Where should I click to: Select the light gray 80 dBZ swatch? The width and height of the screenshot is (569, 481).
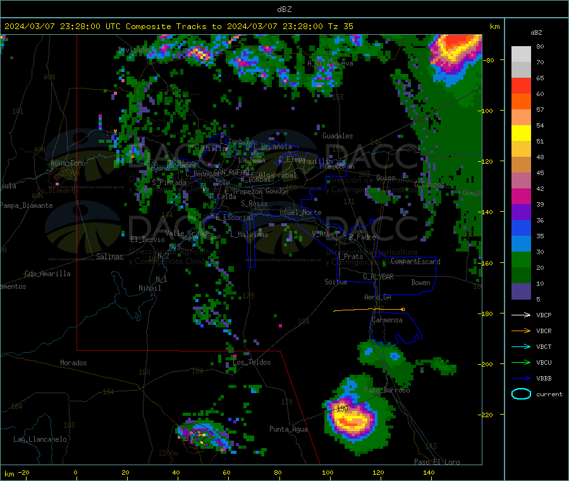pos(521,54)
